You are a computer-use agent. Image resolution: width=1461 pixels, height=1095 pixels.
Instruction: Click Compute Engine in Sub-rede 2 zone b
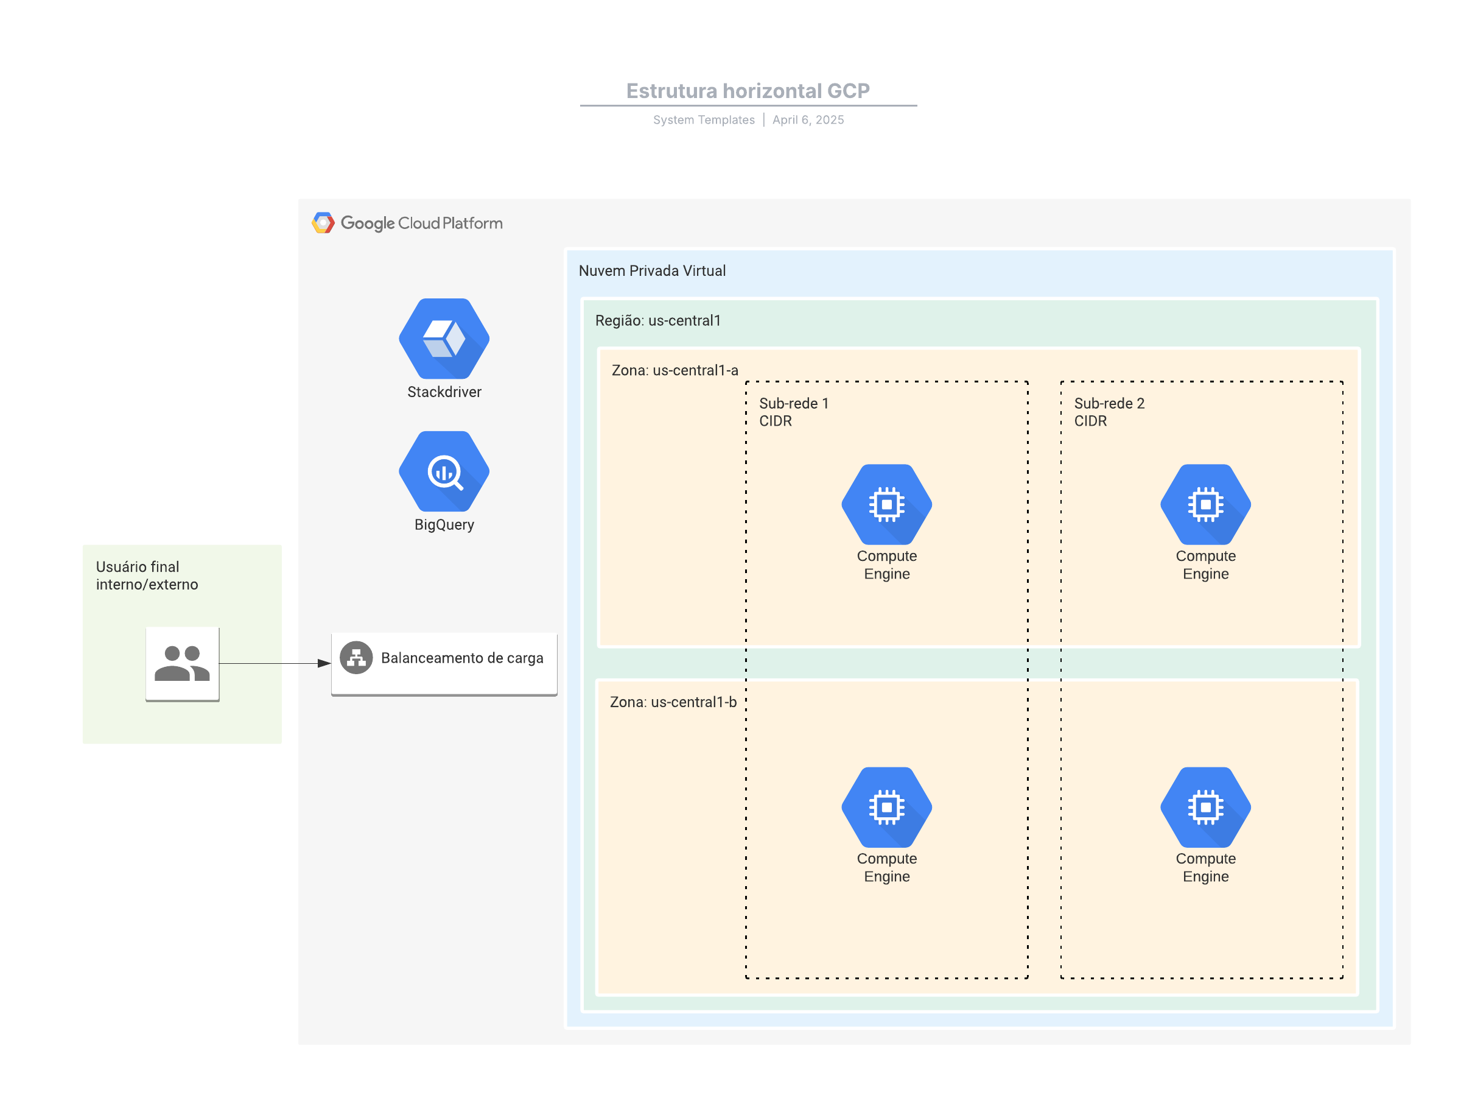tap(1205, 807)
